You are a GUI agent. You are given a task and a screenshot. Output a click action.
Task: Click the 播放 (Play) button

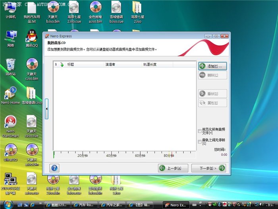tap(212, 94)
